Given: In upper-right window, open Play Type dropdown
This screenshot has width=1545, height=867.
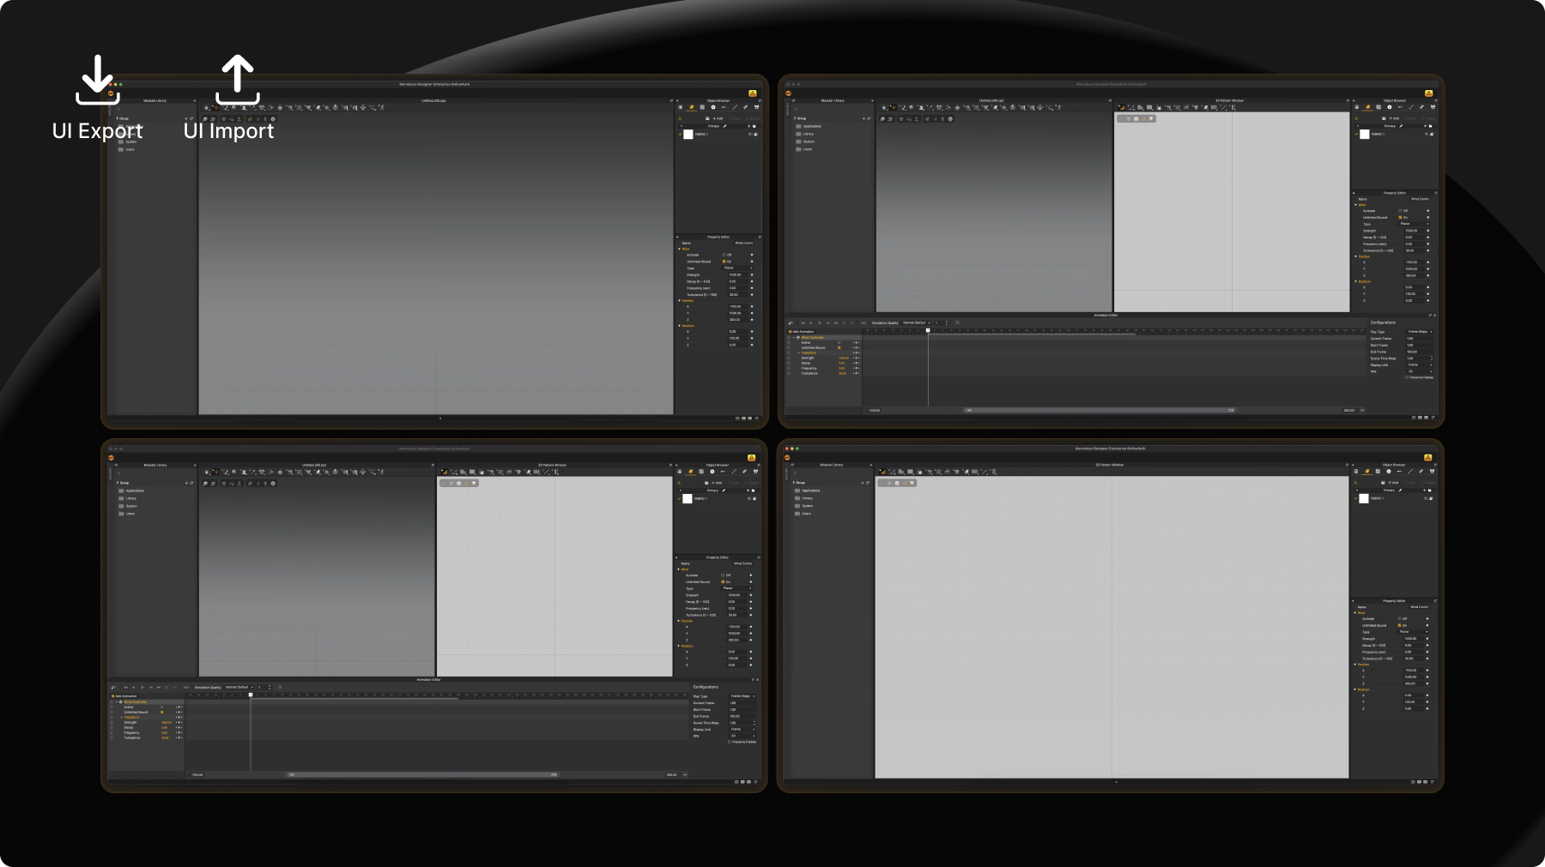Looking at the screenshot, I should tap(1420, 332).
